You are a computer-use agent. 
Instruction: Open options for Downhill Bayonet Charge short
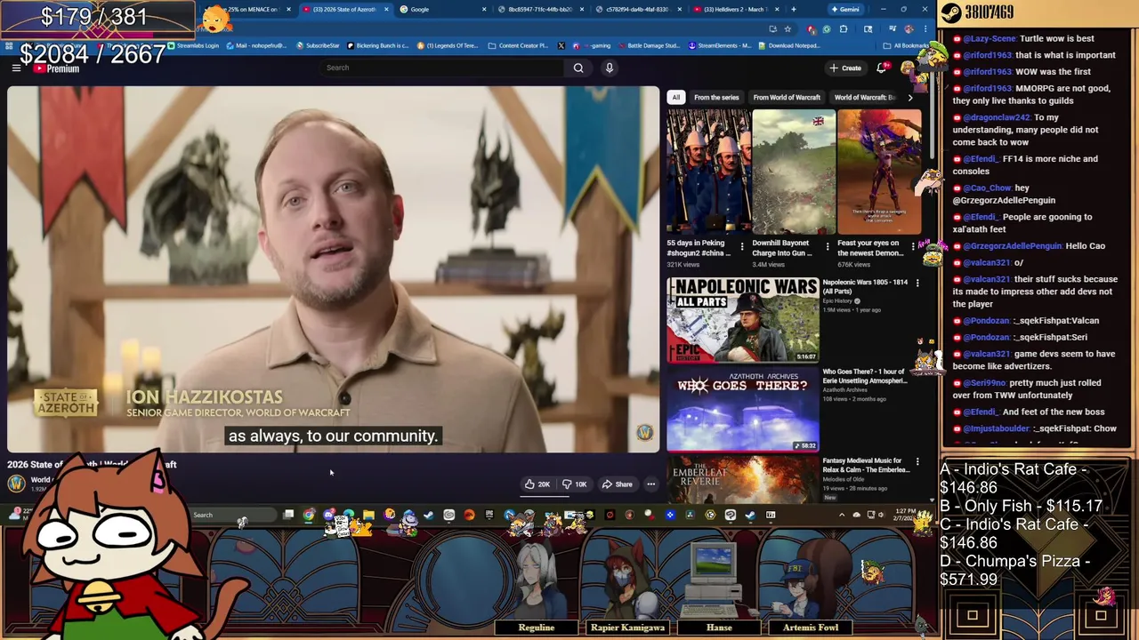(x=827, y=247)
